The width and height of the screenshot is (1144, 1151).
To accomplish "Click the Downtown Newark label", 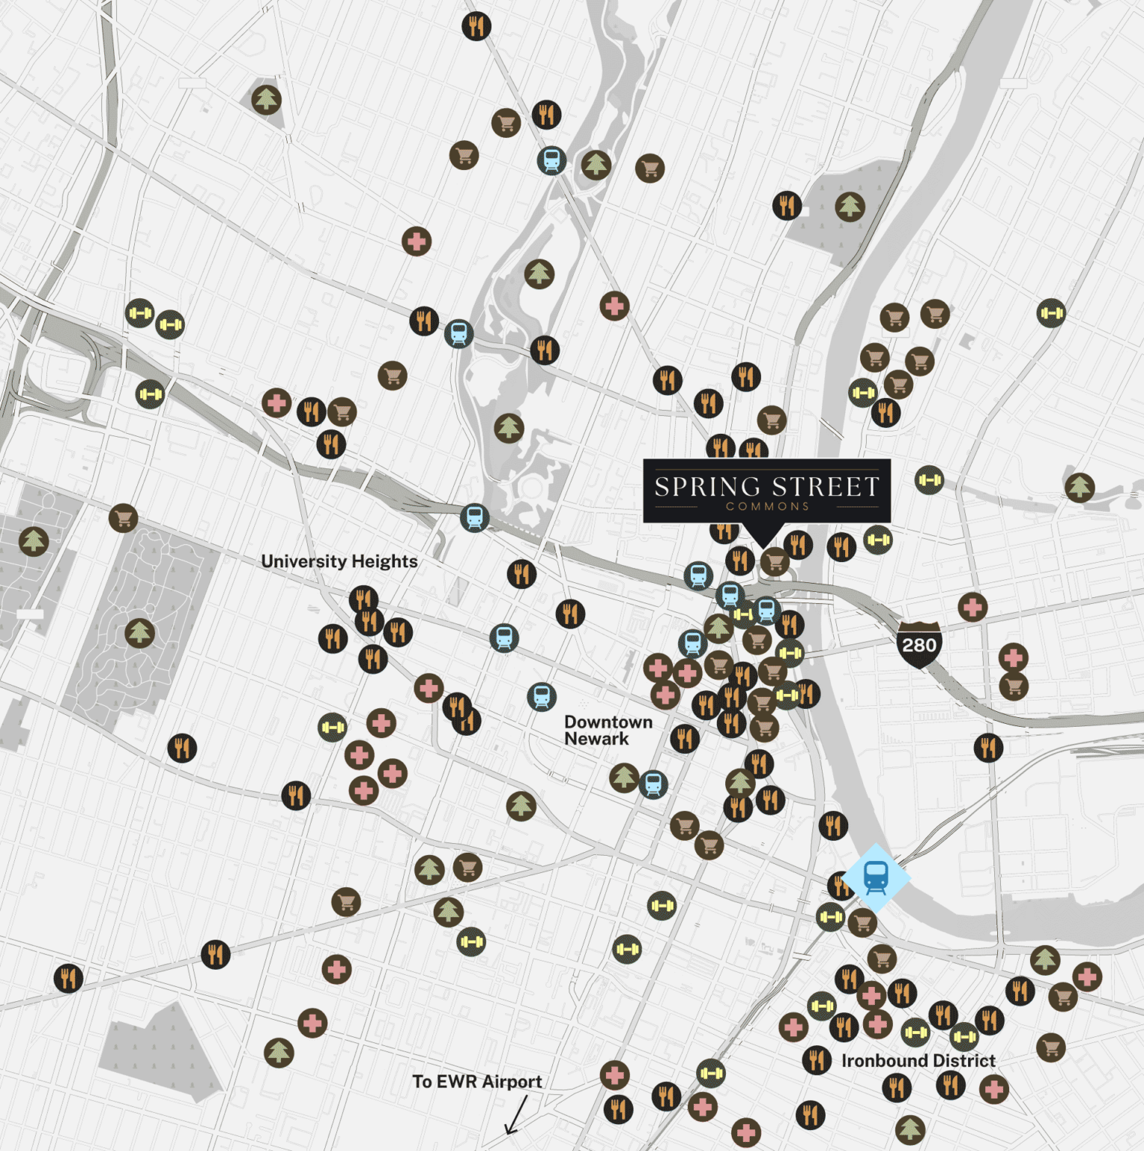I will click(608, 730).
